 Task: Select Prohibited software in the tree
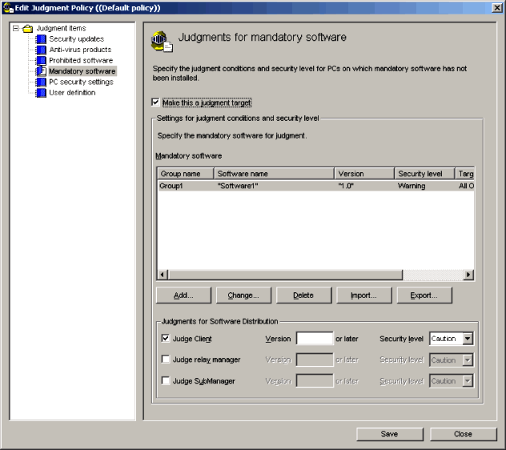[81, 60]
